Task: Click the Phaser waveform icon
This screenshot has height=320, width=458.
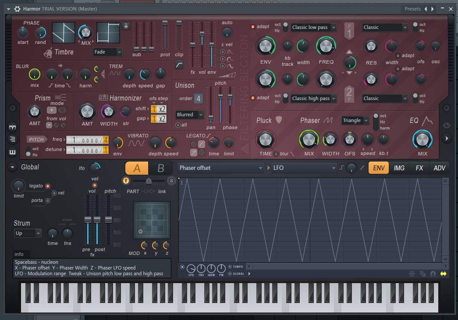Action: (x=328, y=120)
